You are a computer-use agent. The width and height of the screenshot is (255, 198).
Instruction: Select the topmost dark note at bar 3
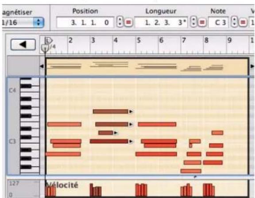(x=111, y=111)
